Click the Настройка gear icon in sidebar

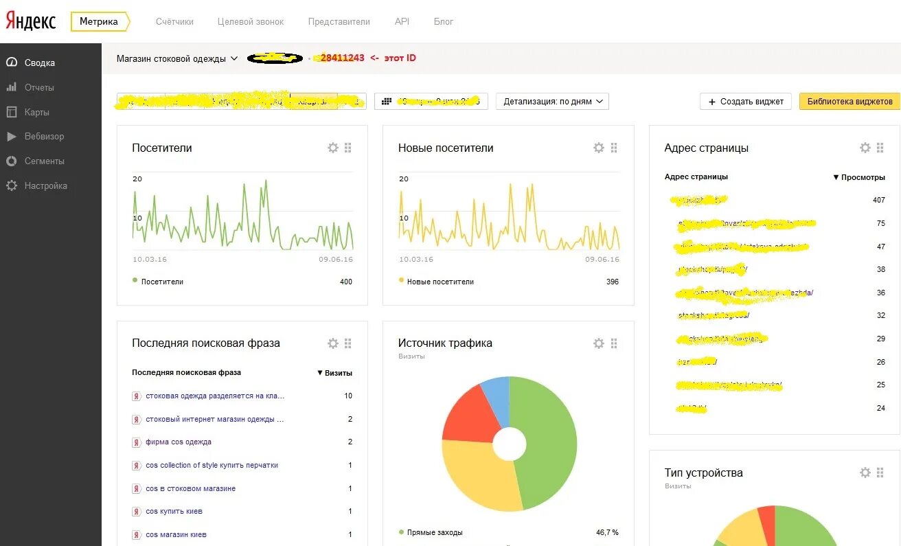pyautogui.click(x=11, y=185)
